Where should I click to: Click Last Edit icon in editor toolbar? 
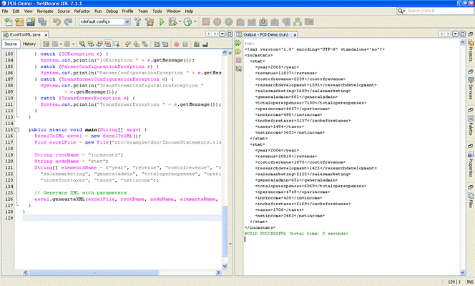pos(46,44)
